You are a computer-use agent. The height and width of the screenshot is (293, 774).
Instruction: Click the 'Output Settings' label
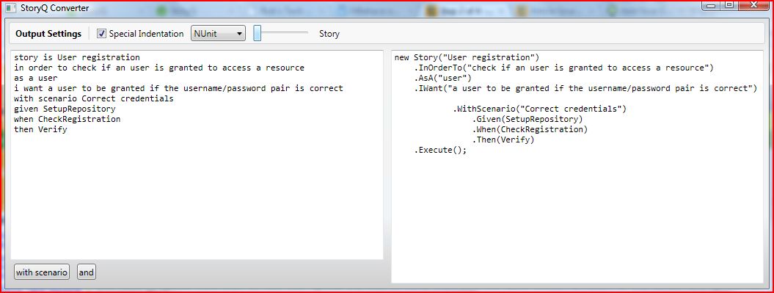48,34
